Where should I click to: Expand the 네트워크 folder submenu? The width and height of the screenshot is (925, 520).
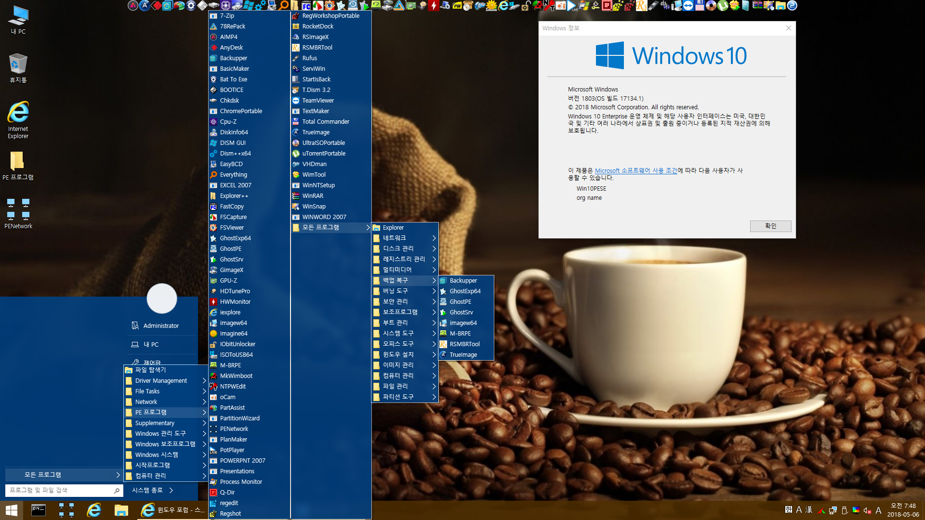coord(405,238)
